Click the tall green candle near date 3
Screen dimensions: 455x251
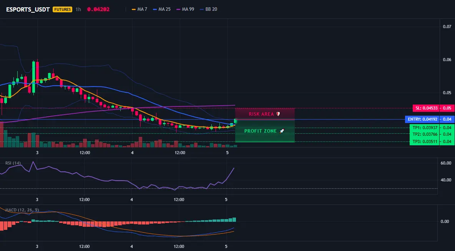pyautogui.click(x=34, y=76)
